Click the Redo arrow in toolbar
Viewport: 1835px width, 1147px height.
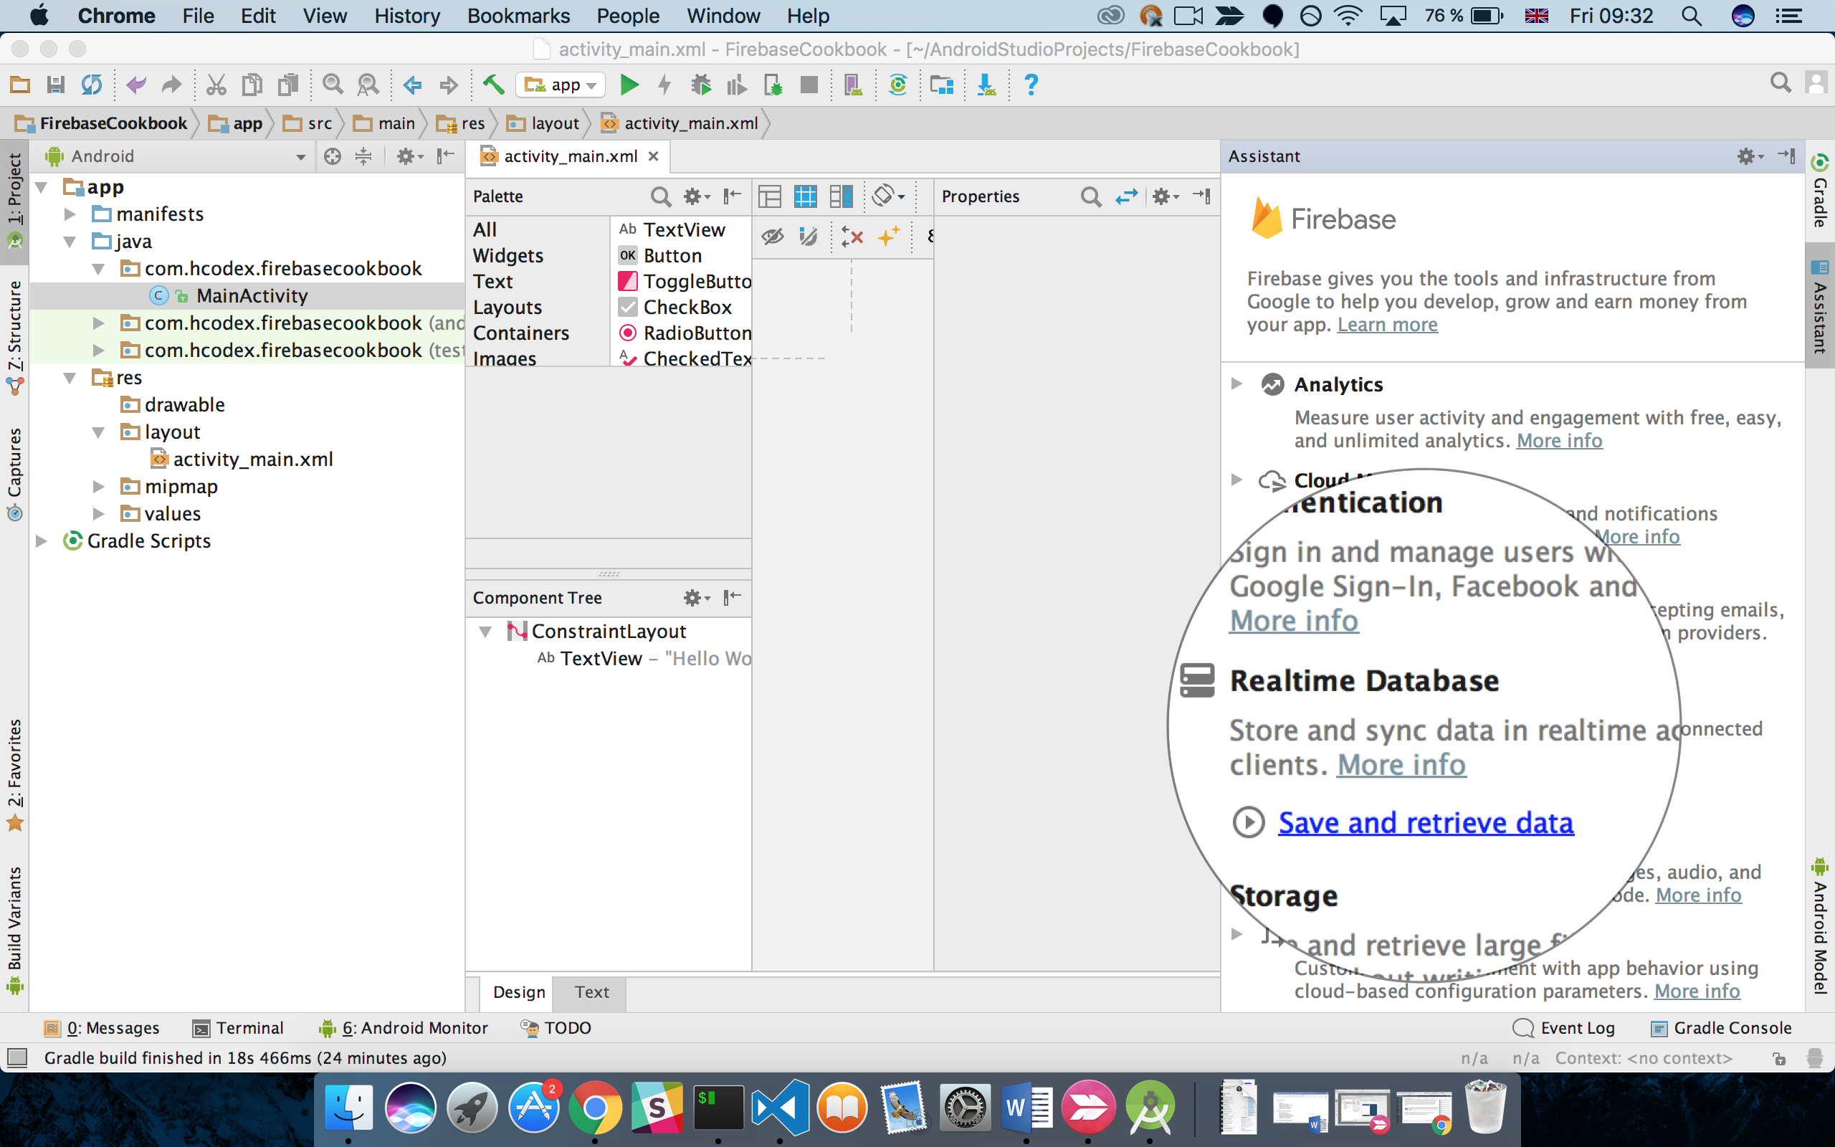[171, 84]
